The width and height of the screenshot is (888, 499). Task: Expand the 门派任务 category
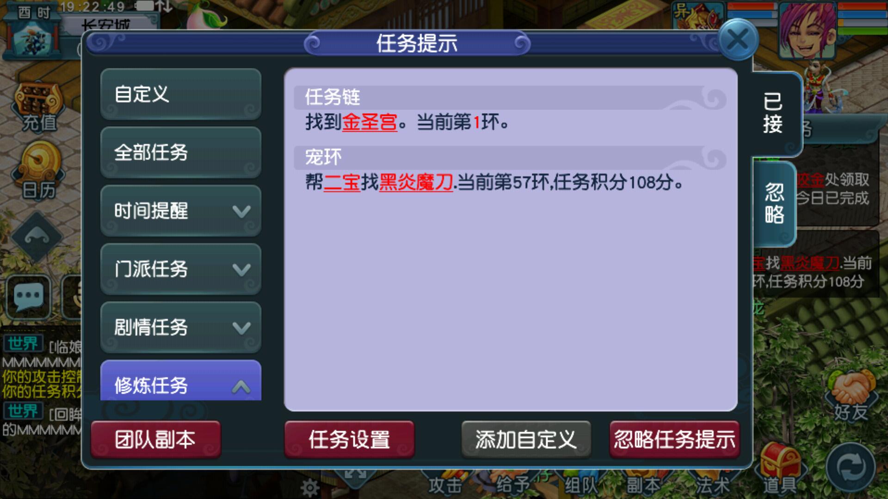[181, 269]
